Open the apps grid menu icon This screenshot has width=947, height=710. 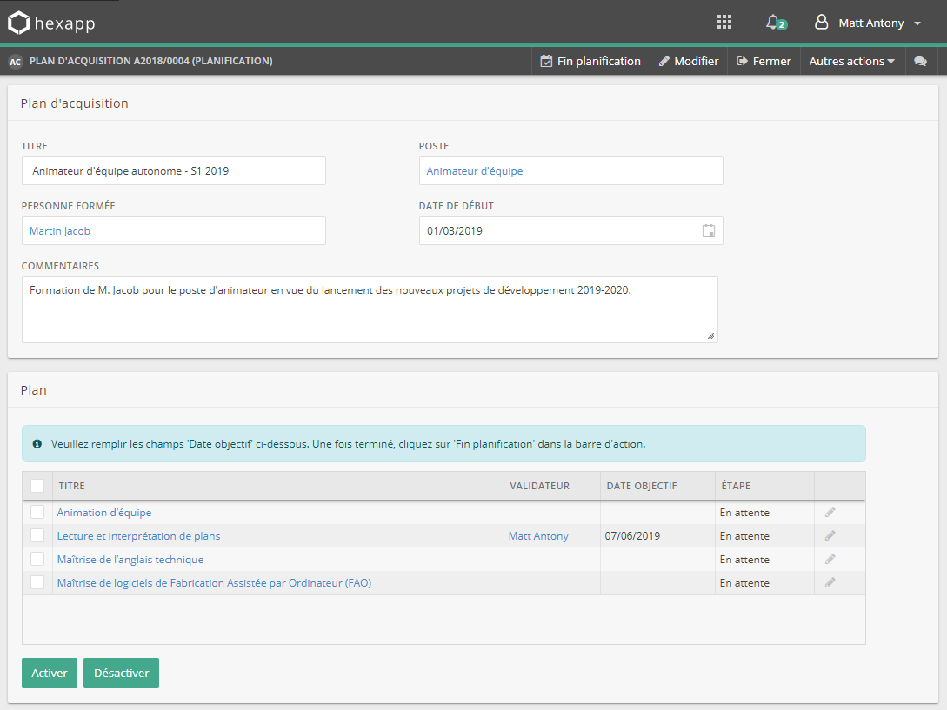pos(724,23)
